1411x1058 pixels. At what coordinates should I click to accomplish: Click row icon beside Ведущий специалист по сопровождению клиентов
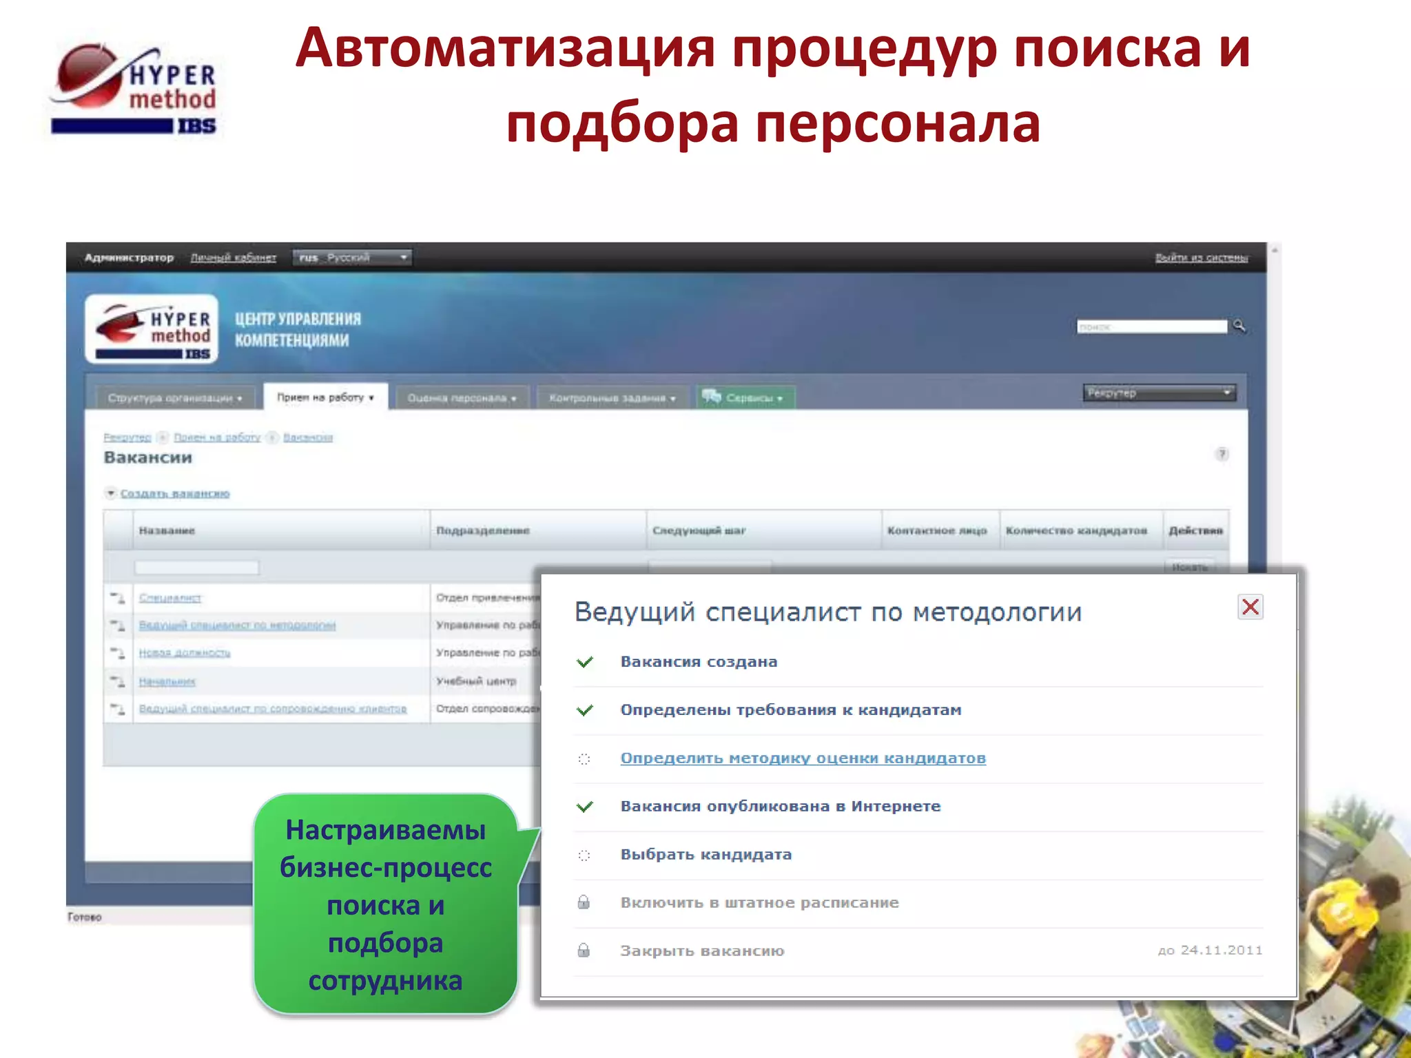pos(119,708)
